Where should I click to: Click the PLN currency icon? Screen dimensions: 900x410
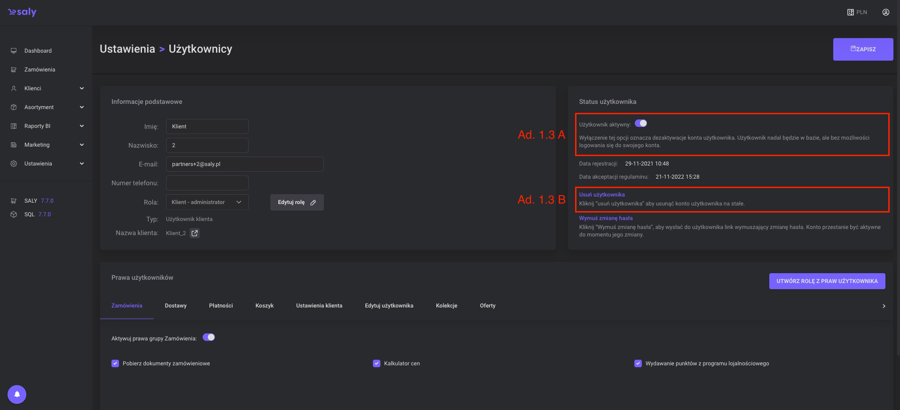(851, 12)
